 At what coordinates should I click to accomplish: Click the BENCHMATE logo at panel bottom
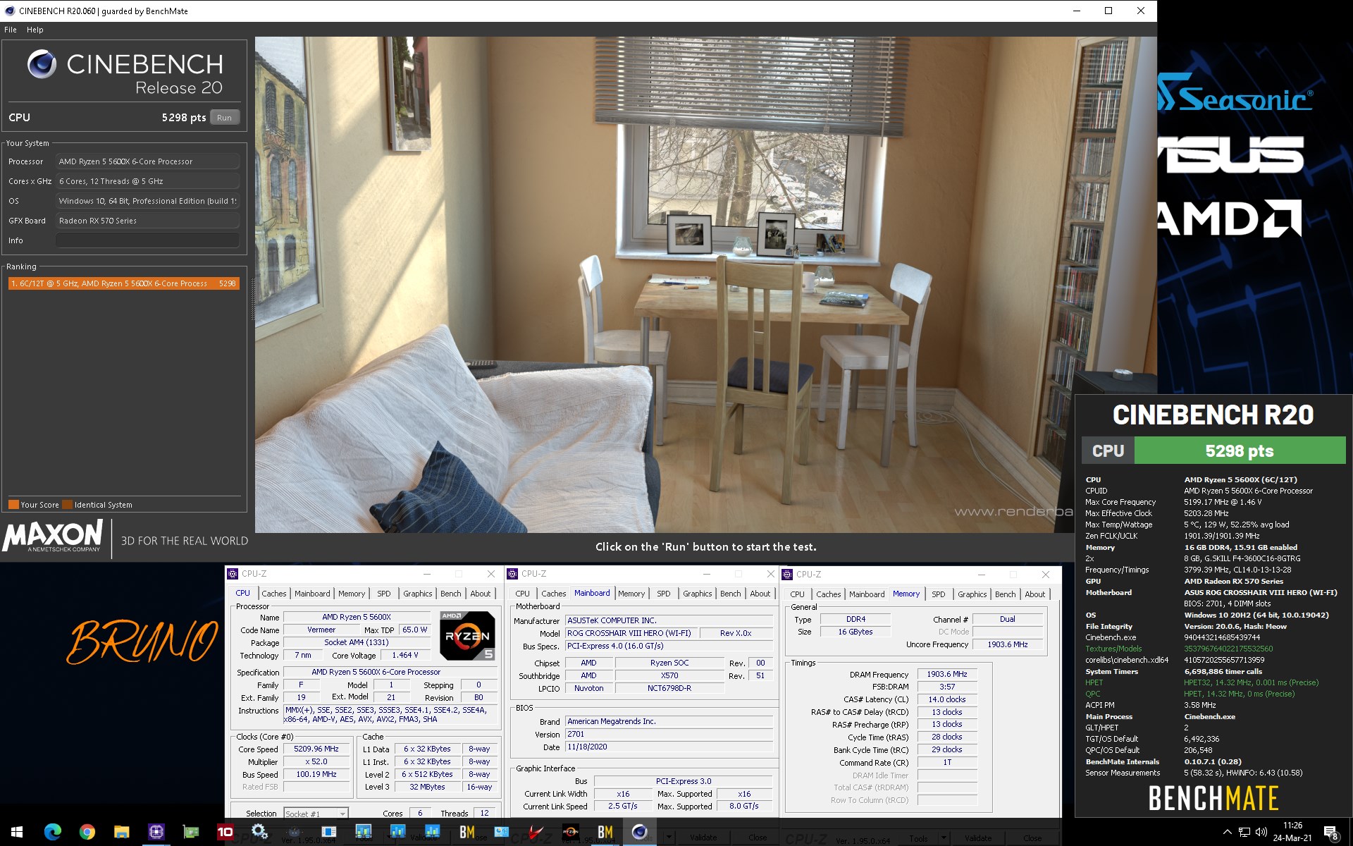[x=1213, y=798]
